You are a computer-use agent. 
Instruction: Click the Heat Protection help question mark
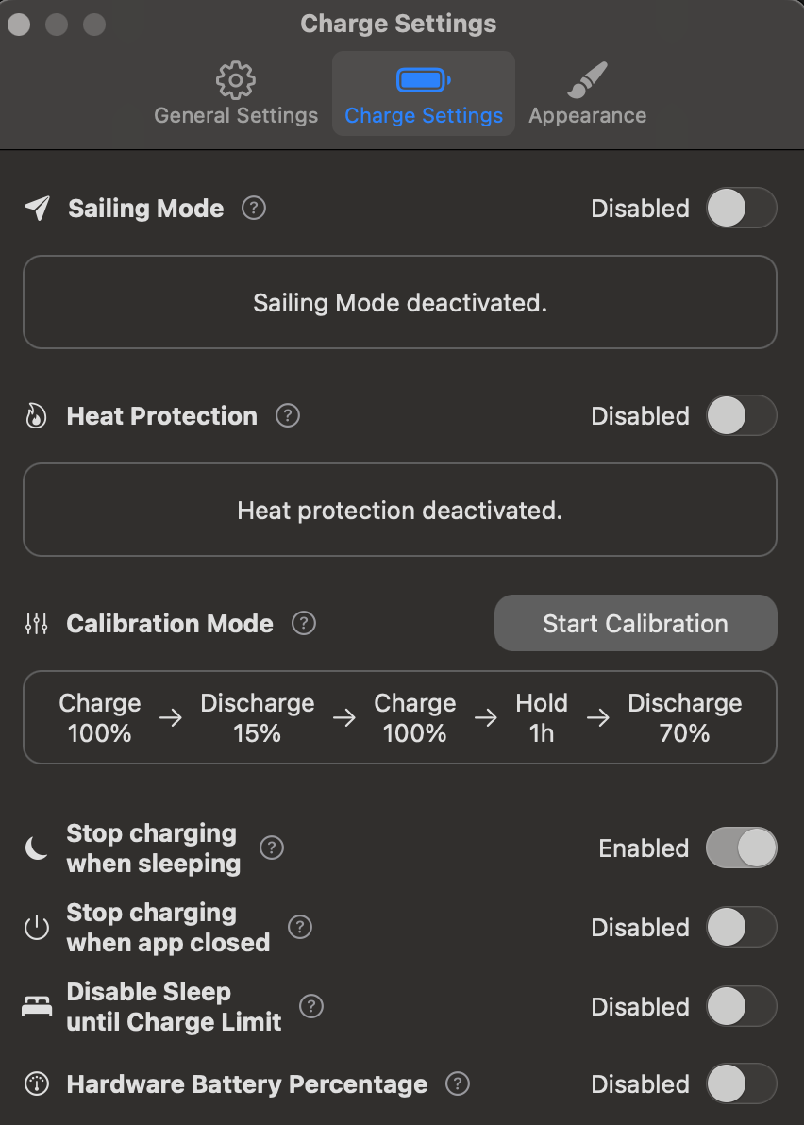[288, 415]
